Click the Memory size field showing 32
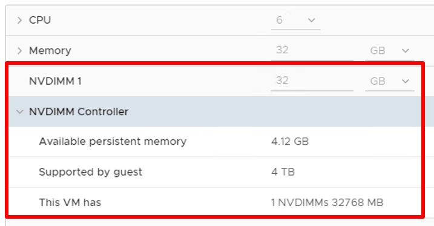Image resolution: width=434 pixels, height=226 pixels. tap(312, 50)
